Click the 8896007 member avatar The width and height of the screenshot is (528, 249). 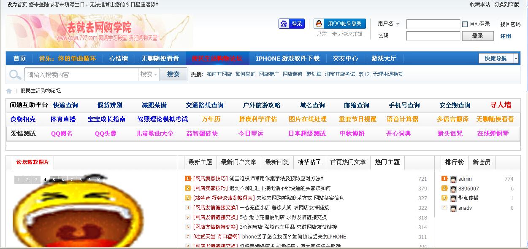point(453,188)
